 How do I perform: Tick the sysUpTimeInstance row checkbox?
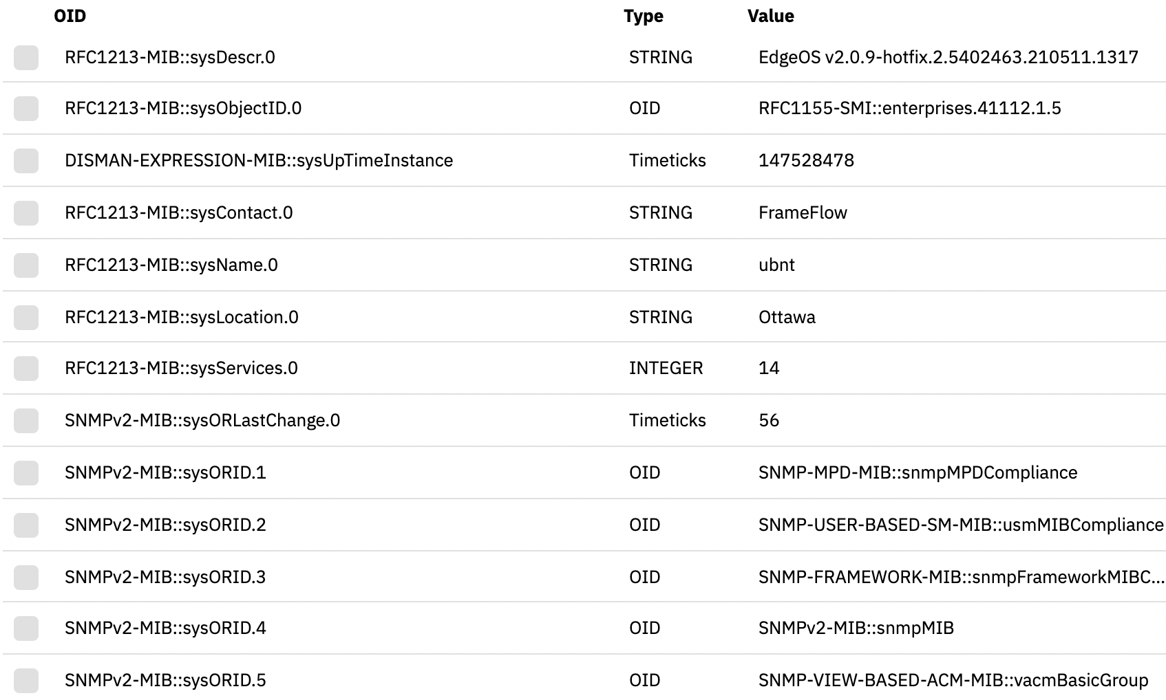coord(26,161)
